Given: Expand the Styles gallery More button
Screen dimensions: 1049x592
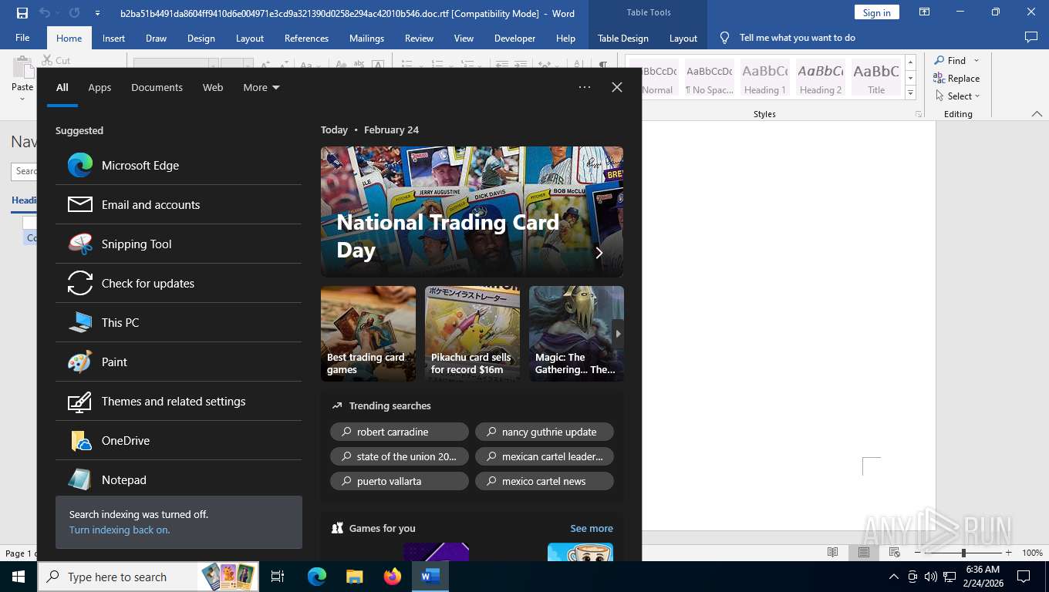Looking at the screenshot, I should pos(911,92).
